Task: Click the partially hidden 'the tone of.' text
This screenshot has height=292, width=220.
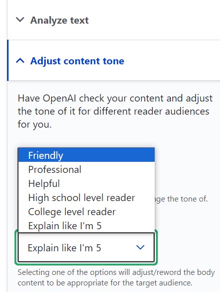Action: tap(181, 199)
